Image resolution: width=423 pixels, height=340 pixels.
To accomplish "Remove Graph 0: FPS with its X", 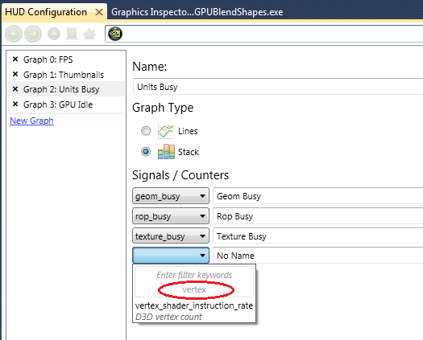I will 15,59.
